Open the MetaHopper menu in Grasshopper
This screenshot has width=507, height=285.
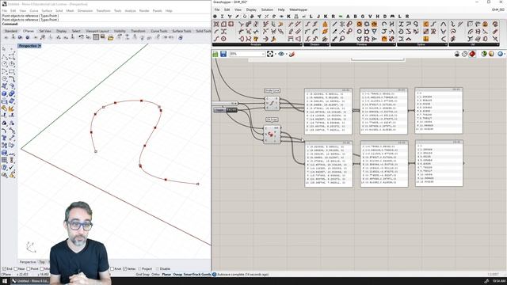[299, 9]
